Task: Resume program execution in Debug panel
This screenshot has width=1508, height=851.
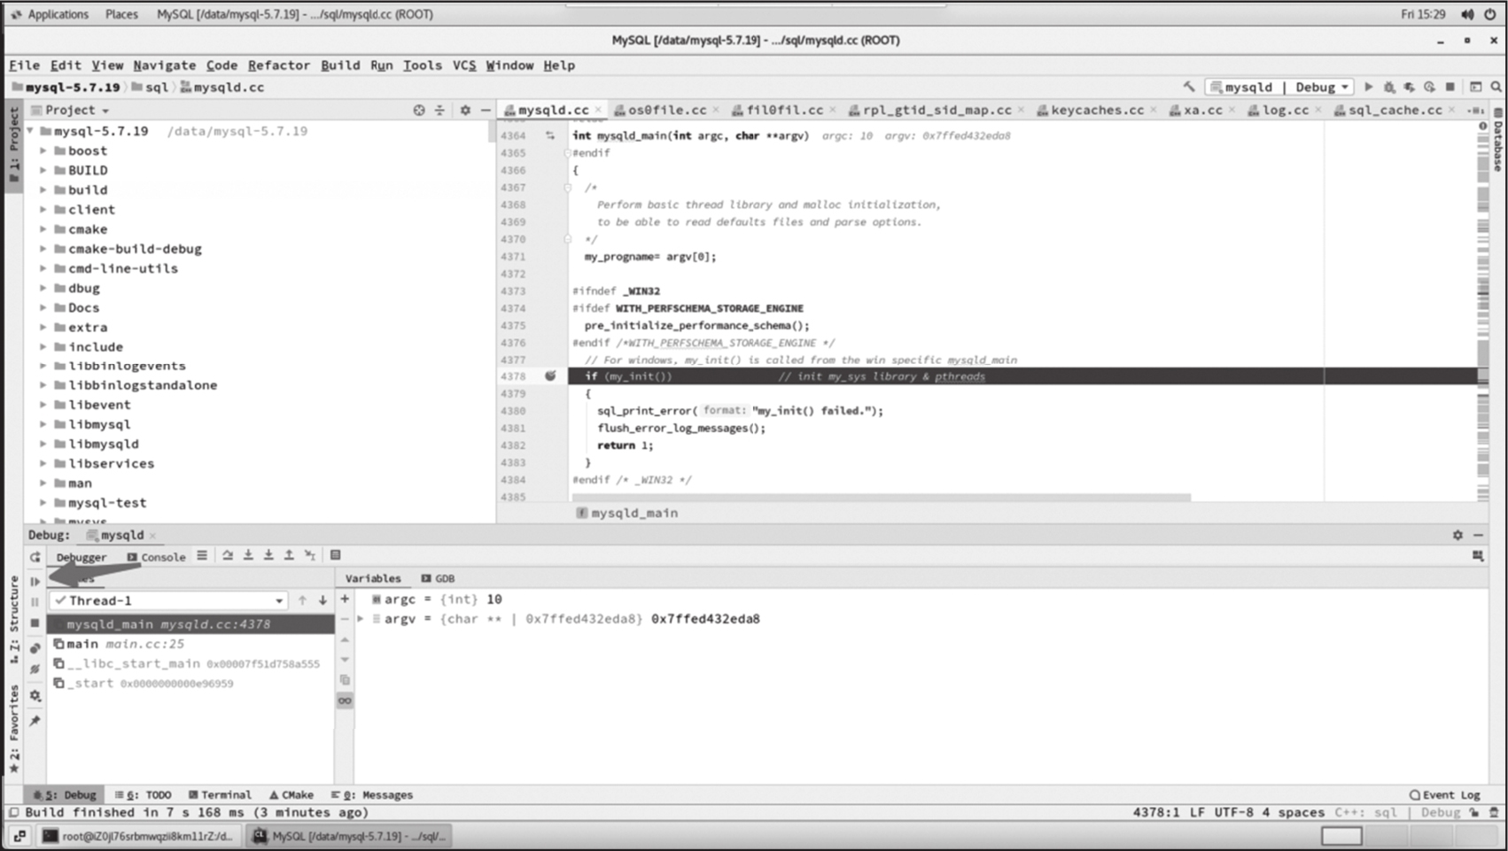Action: point(35,581)
